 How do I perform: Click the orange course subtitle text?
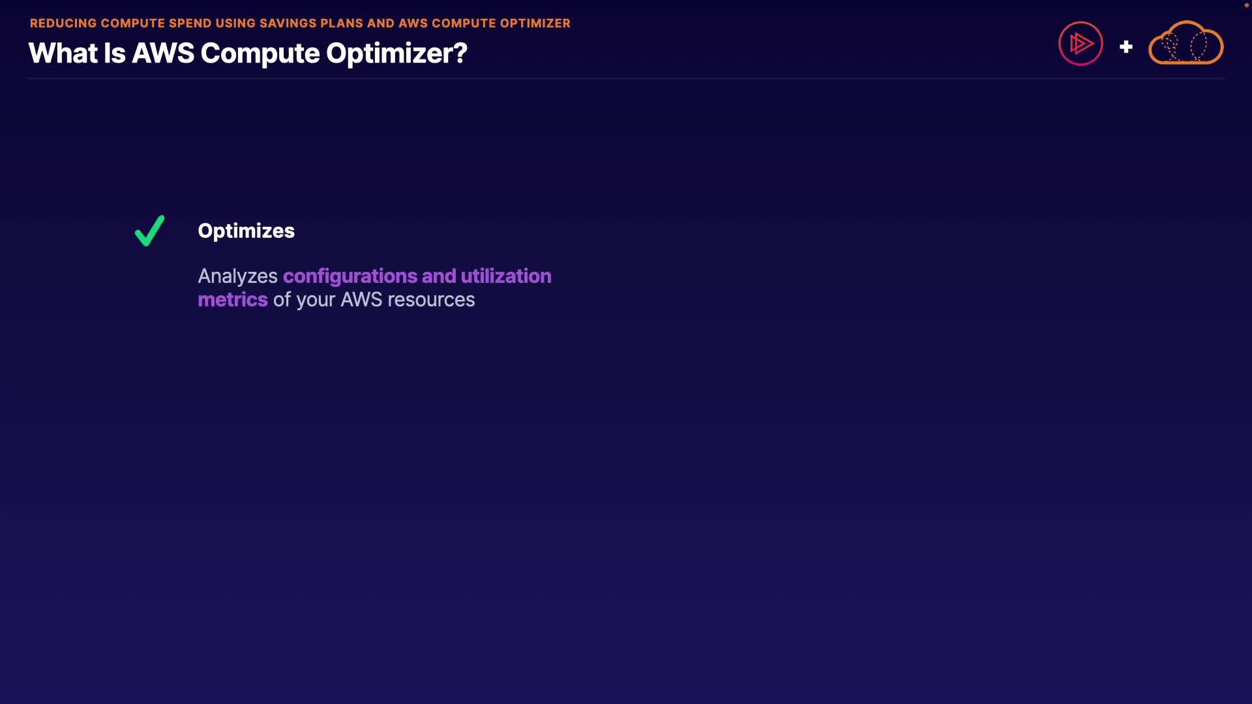coord(300,23)
